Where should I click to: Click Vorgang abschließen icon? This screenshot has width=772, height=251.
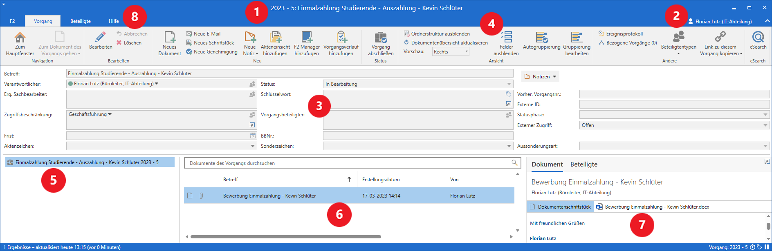click(x=381, y=38)
